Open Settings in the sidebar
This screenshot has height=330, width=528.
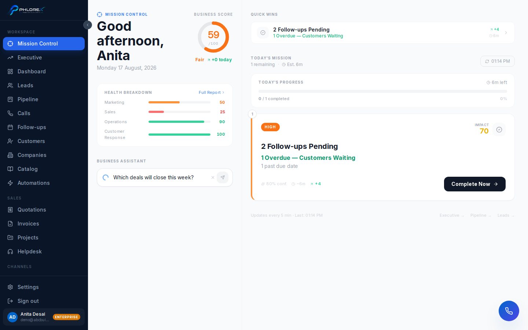pos(44,287)
